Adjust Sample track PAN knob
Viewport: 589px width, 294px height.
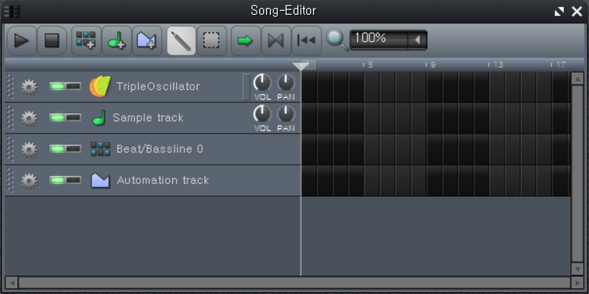[286, 114]
